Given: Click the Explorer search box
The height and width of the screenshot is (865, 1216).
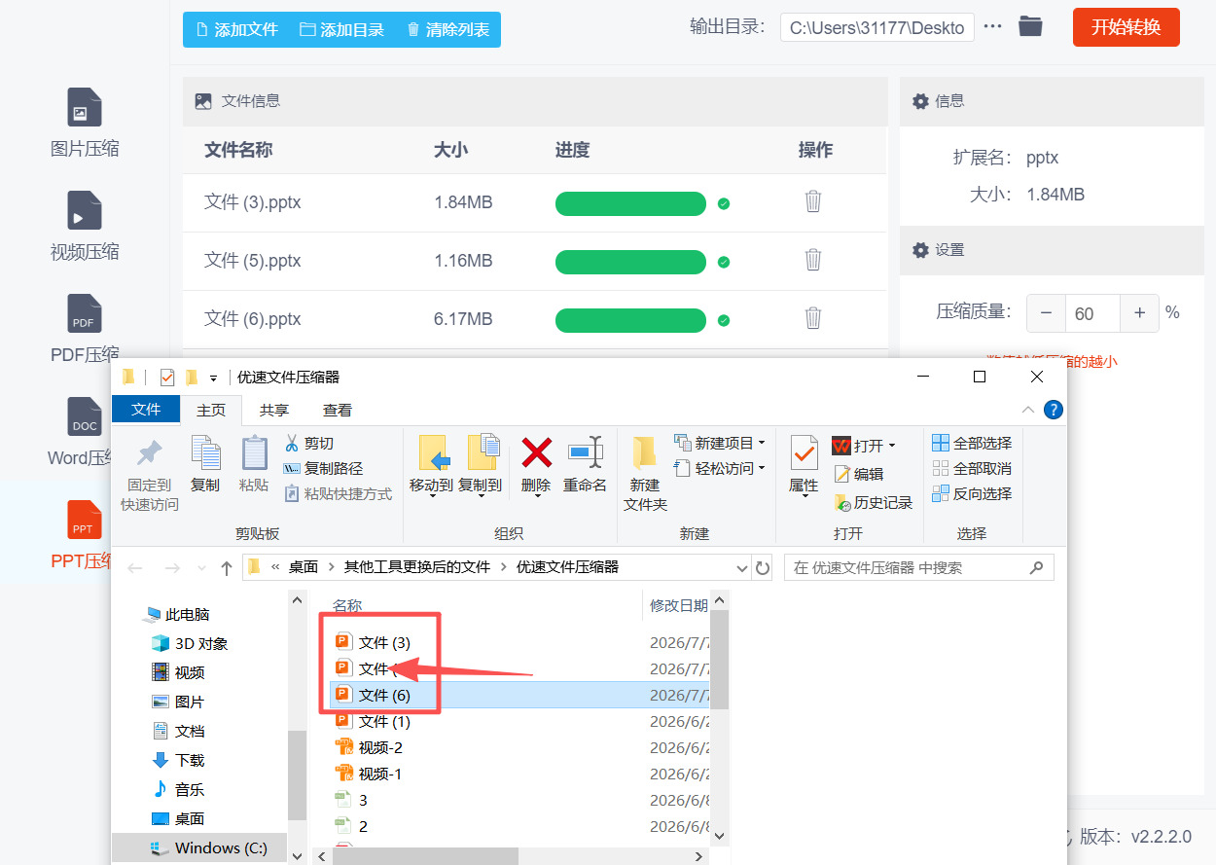Looking at the screenshot, I should (919, 567).
